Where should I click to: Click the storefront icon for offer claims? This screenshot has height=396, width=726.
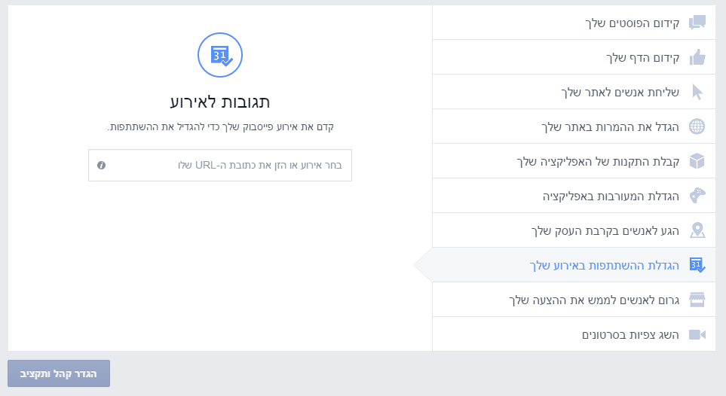(697, 300)
